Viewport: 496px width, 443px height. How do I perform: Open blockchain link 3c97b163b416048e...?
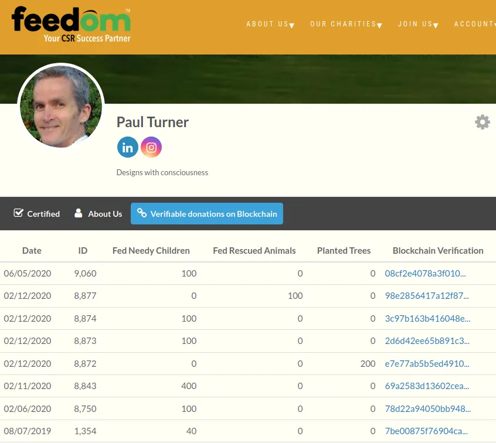coord(427,319)
